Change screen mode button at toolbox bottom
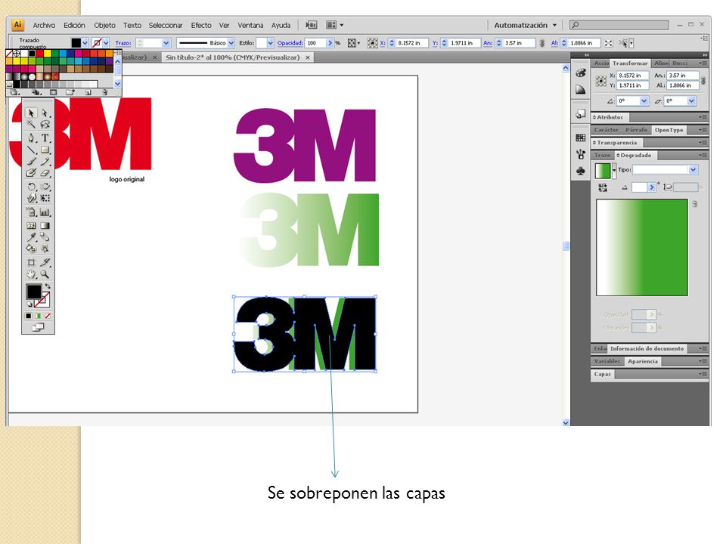 click(38, 327)
